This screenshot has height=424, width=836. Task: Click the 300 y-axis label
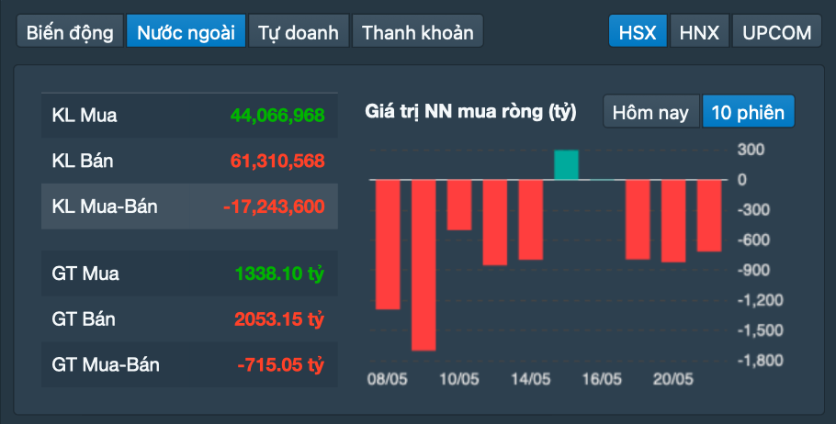click(x=751, y=150)
